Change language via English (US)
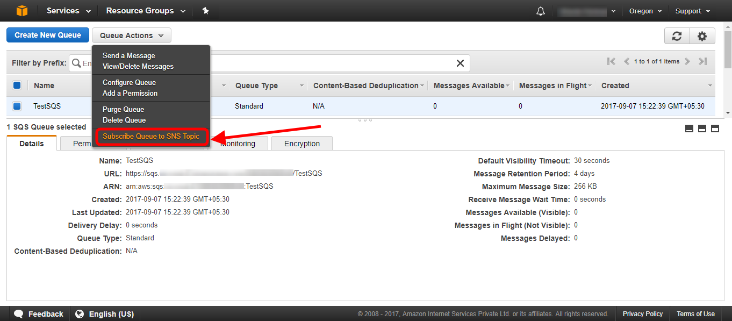 tap(111, 314)
